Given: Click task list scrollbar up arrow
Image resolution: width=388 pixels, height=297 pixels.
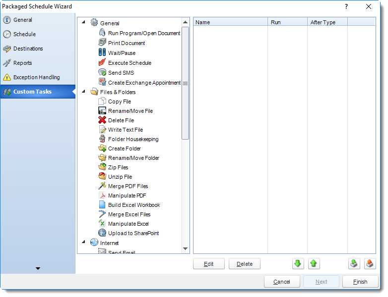Looking at the screenshot, I should 185,22.
